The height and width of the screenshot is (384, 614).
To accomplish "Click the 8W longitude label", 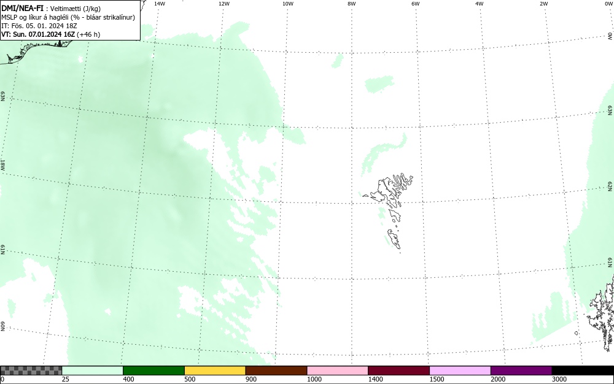I will (352, 4).
